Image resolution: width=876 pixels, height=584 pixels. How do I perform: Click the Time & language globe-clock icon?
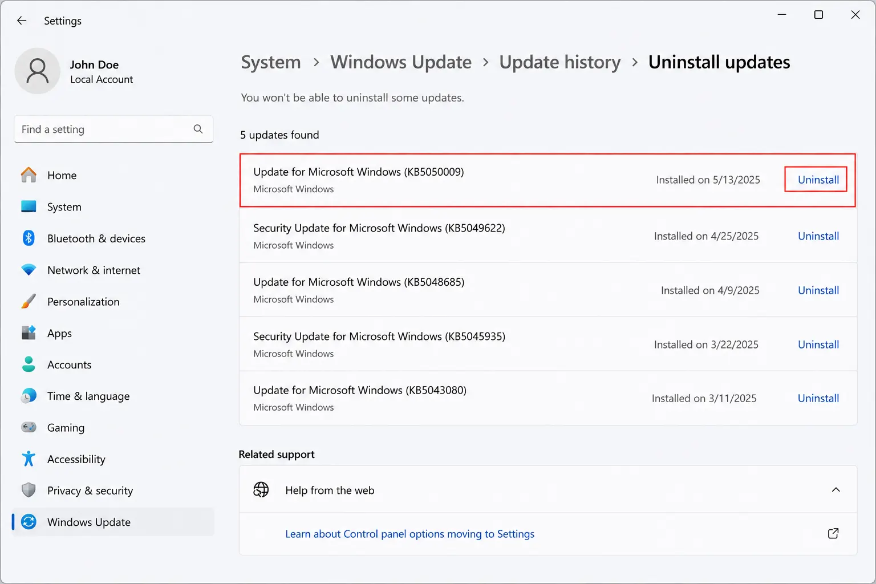(29, 395)
